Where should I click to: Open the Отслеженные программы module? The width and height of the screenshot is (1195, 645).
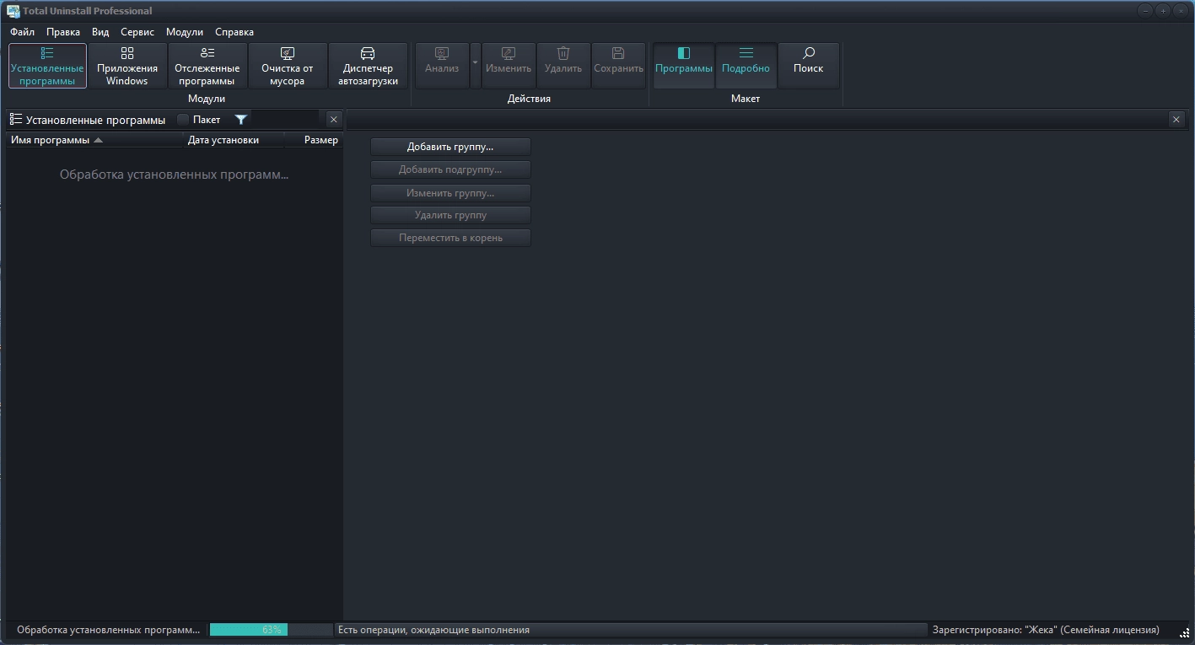(x=207, y=66)
